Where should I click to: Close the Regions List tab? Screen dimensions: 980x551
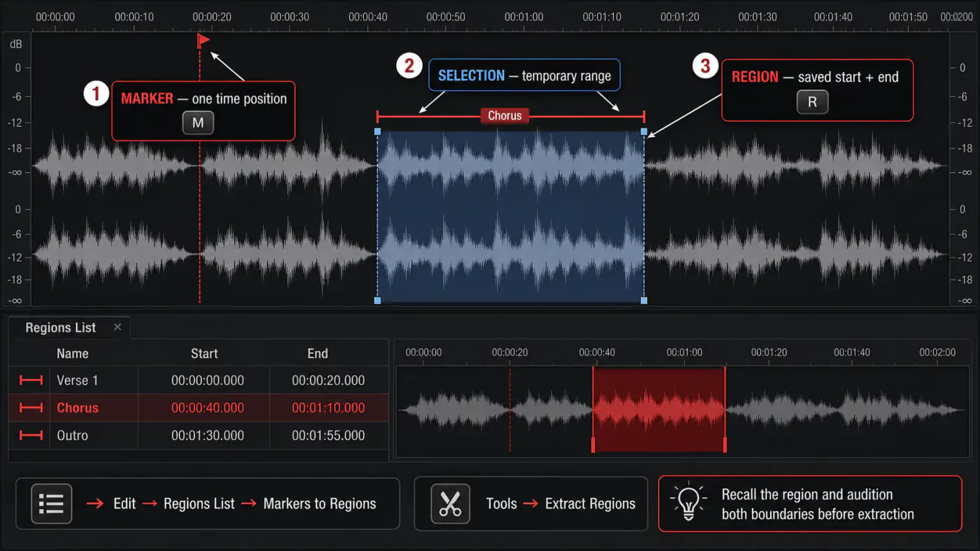(x=118, y=327)
